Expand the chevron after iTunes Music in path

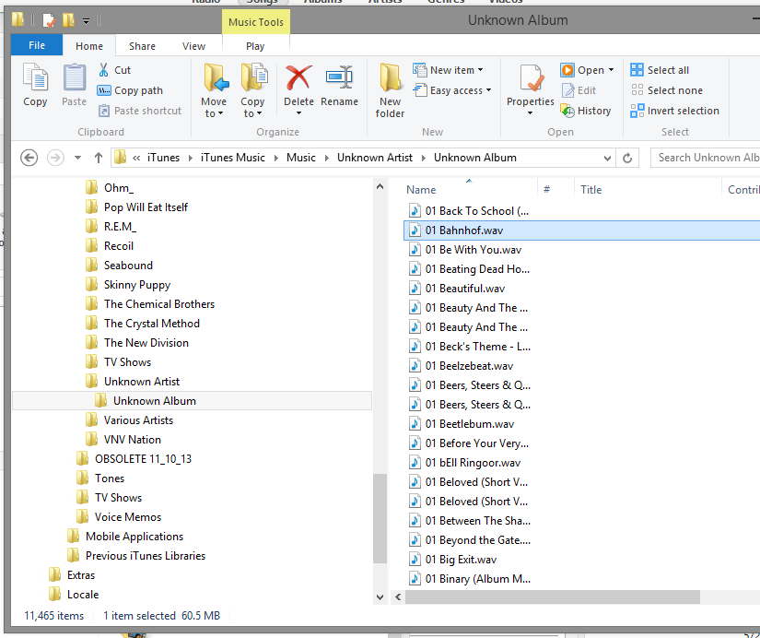(275, 158)
